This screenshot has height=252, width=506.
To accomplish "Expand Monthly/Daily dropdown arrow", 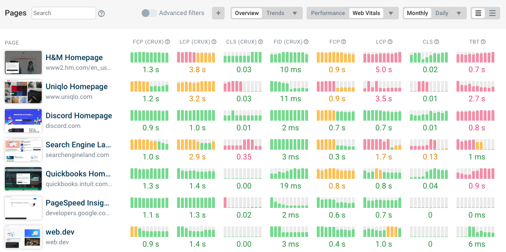I will [459, 13].
